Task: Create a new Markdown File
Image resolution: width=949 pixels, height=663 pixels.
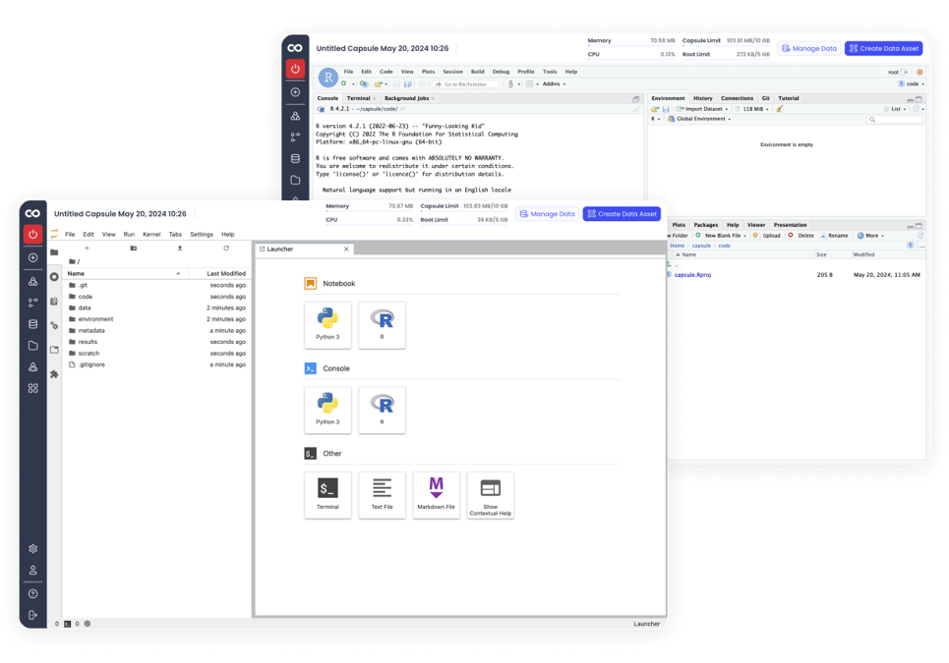Action: [436, 494]
